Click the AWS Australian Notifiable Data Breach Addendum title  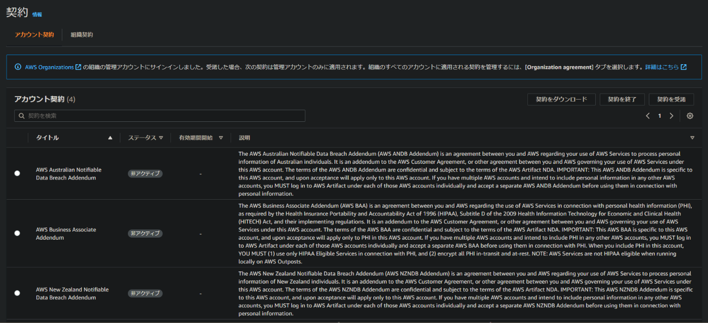pyautogui.click(x=69, y=174)
